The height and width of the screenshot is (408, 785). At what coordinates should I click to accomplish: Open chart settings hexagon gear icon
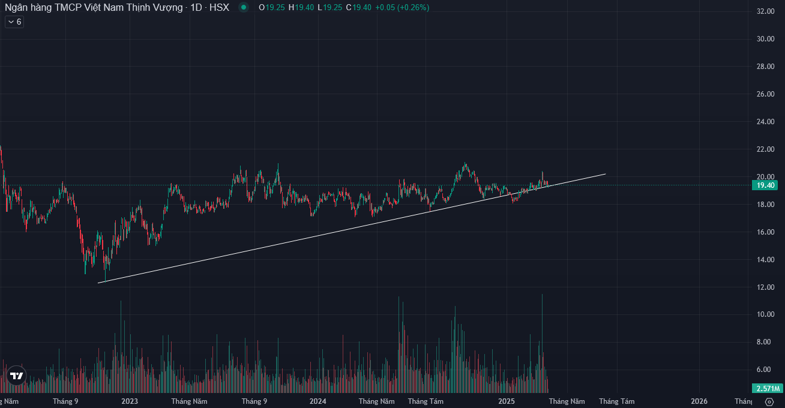[x=769, y=401]
